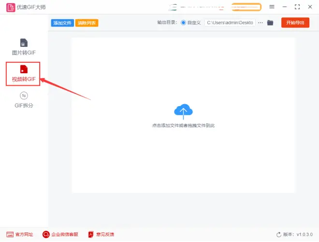Click the version refresh icon in status bar
Image resolution: width=319 pixels, height=242 pixels.
coord(278,234)
